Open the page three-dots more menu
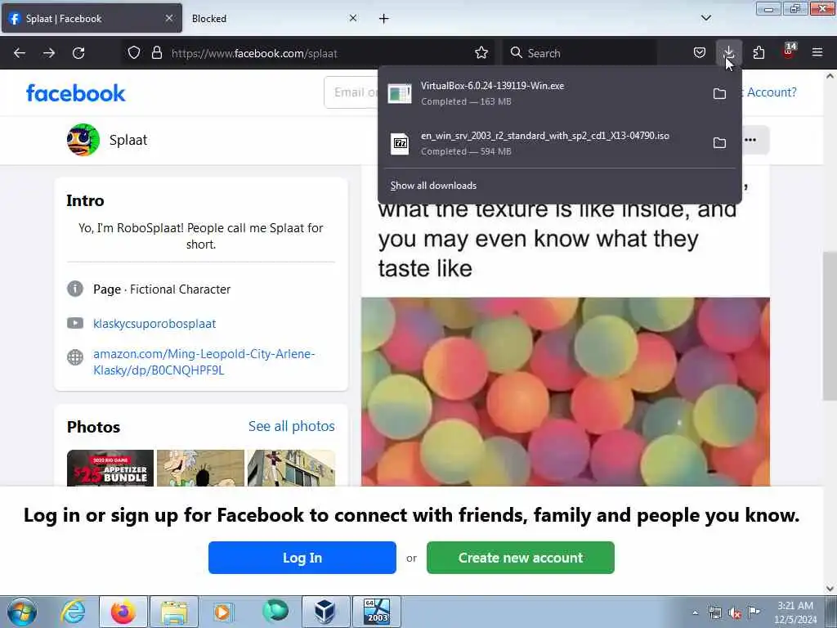 750,140
